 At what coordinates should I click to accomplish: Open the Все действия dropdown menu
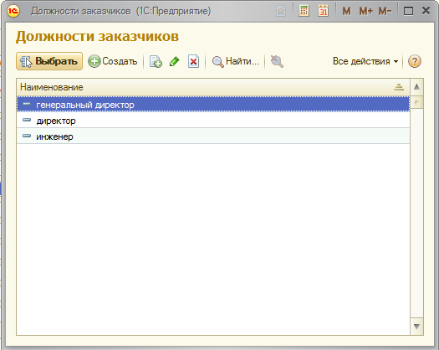click(x=365, y=61)
